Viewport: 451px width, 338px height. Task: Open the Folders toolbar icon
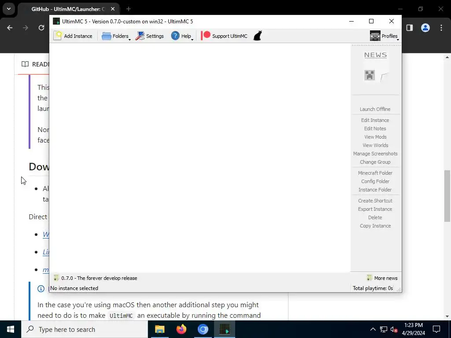[x=107, y=36]
